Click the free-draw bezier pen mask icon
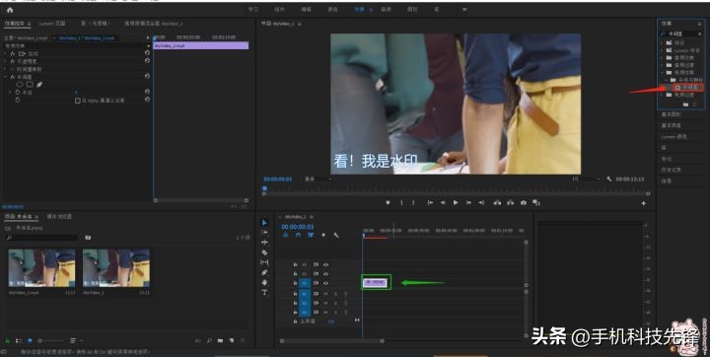 click(x=39, y=84)
